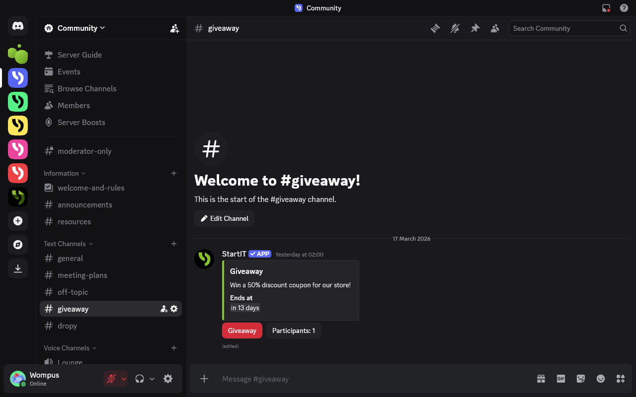Open the sticker picker

(580, 379)
